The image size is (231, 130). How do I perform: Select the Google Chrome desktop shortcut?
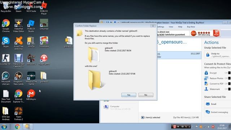pyautogui.click(x=6, y=26)
